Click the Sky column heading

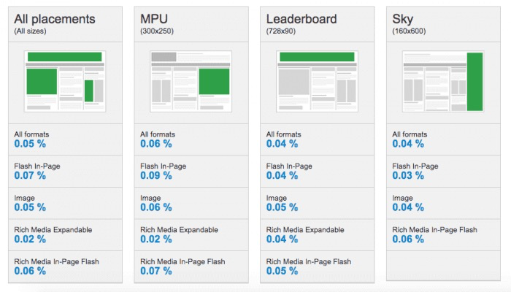[x=403, y=19]
